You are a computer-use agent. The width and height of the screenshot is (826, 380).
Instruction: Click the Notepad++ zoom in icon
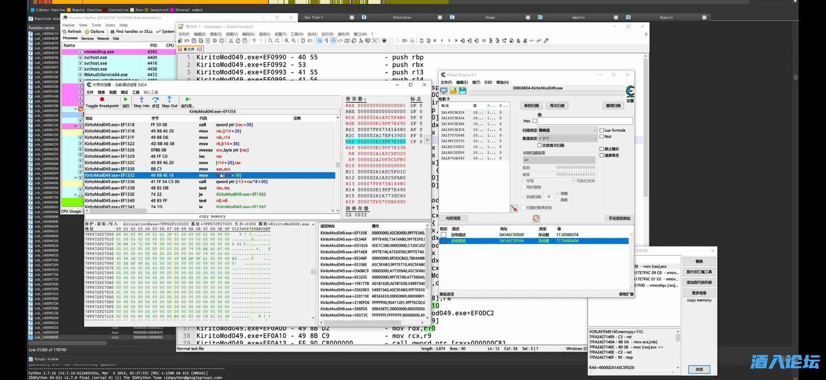pyautogui.click(x=286, y=41)
